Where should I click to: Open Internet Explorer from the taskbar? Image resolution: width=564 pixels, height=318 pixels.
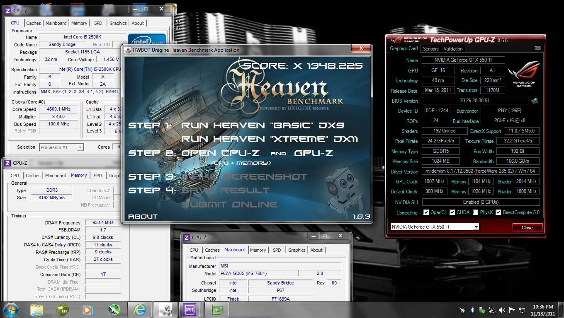(139, 309)
